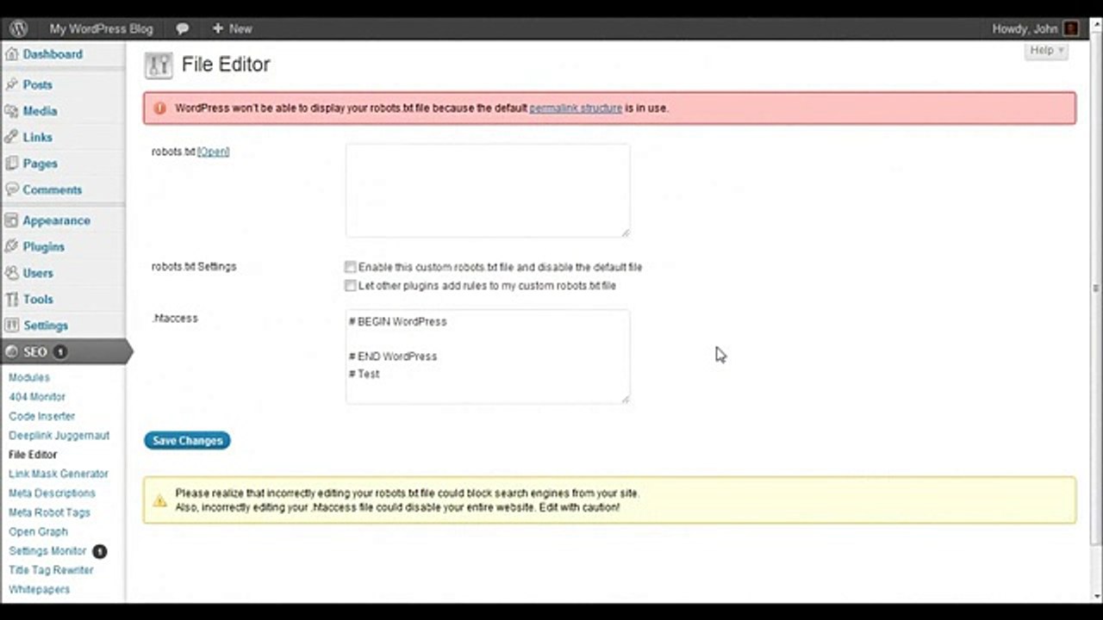Go to the Plugins menu
Screen dimensions: 1103x620
tap(44, 246)
